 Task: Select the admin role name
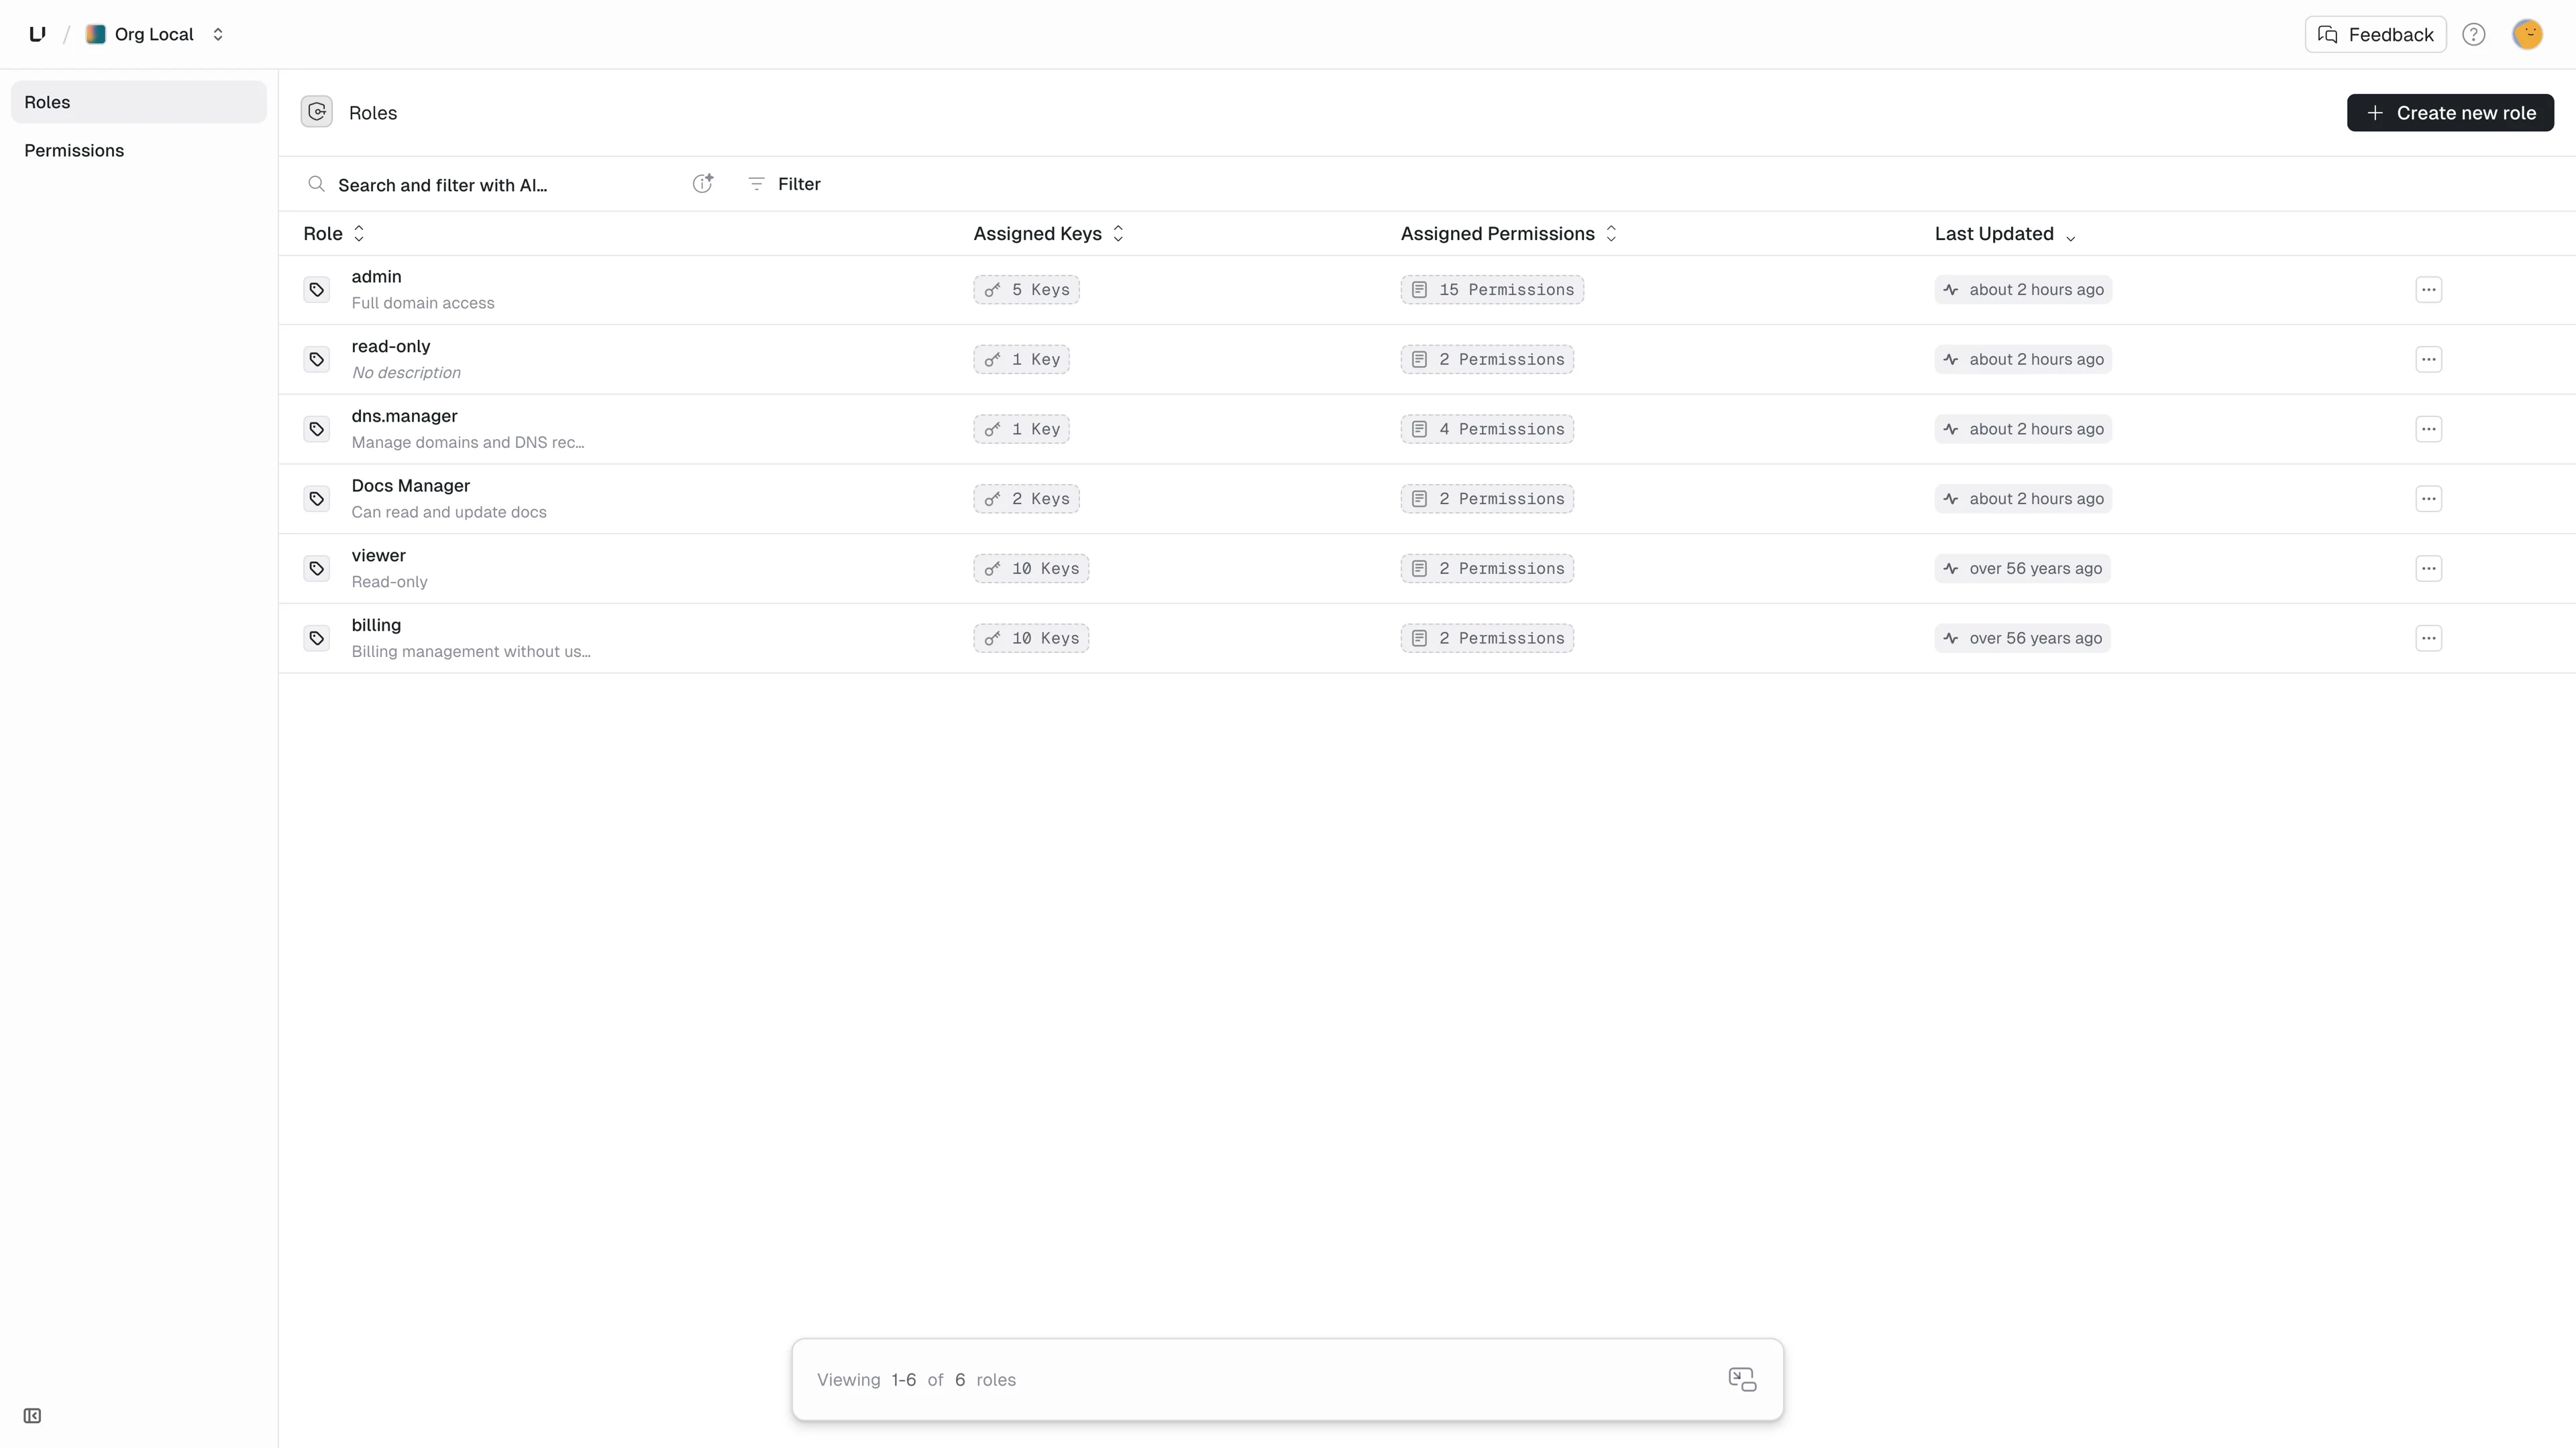376,277
